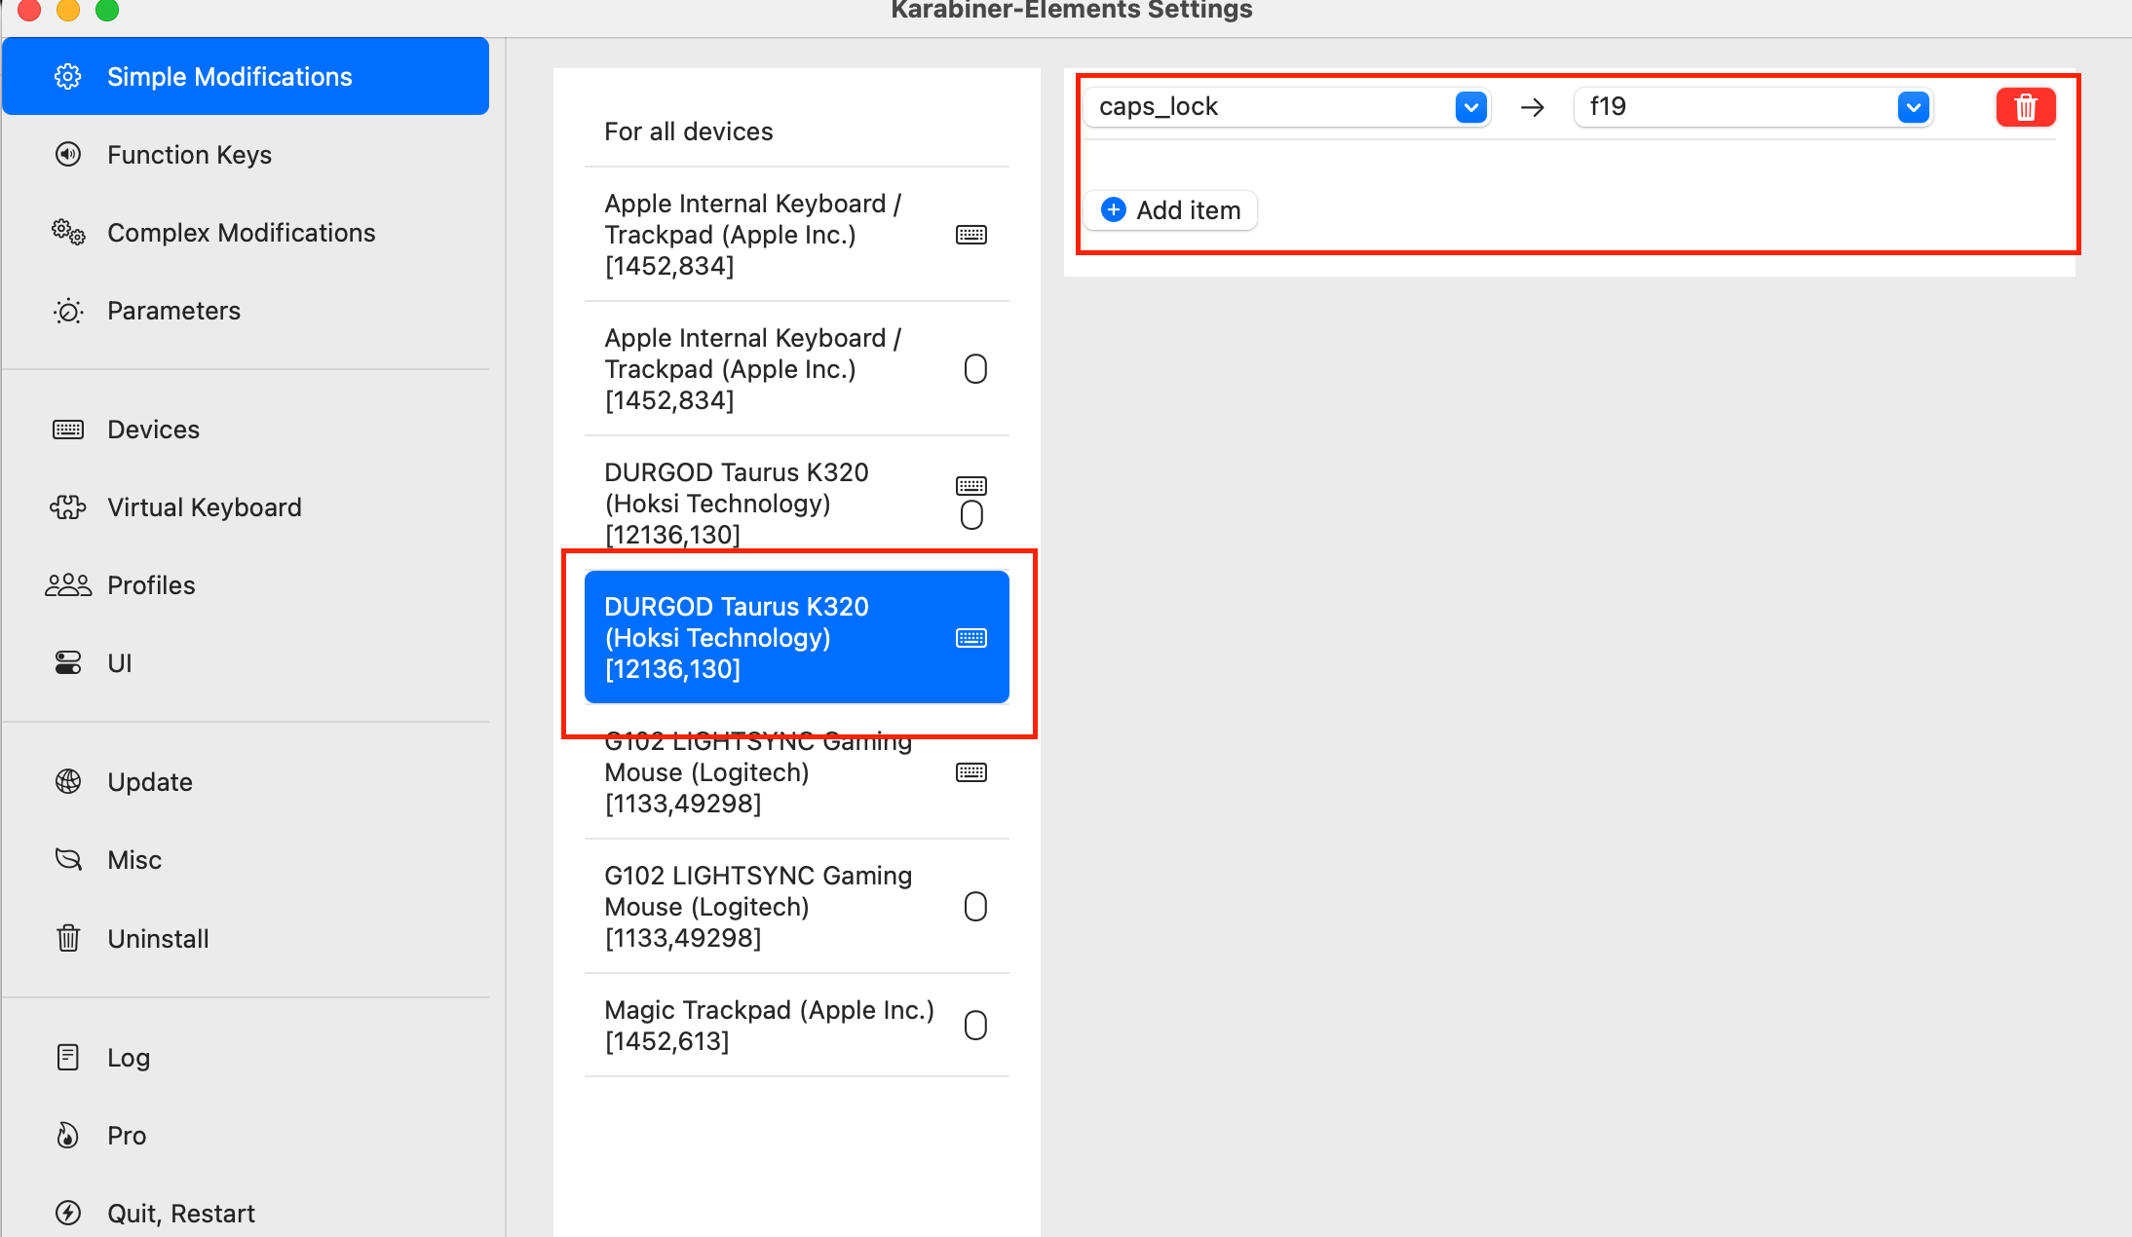This screenshot has height=1237, width=2132.
Task: Click the Add item button
Action: click(x=1170, y=210)
